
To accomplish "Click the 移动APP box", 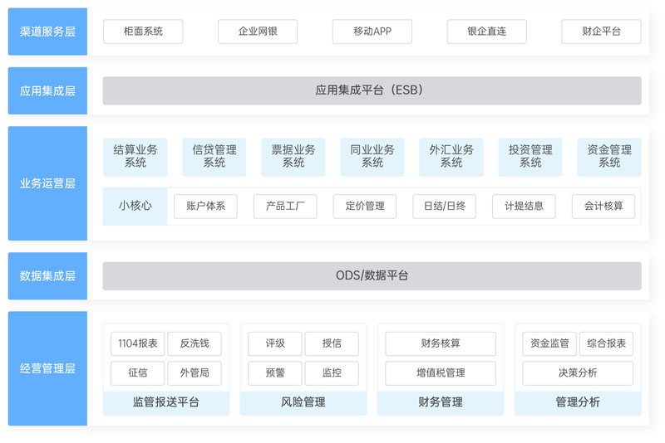I will pos(372,32).
